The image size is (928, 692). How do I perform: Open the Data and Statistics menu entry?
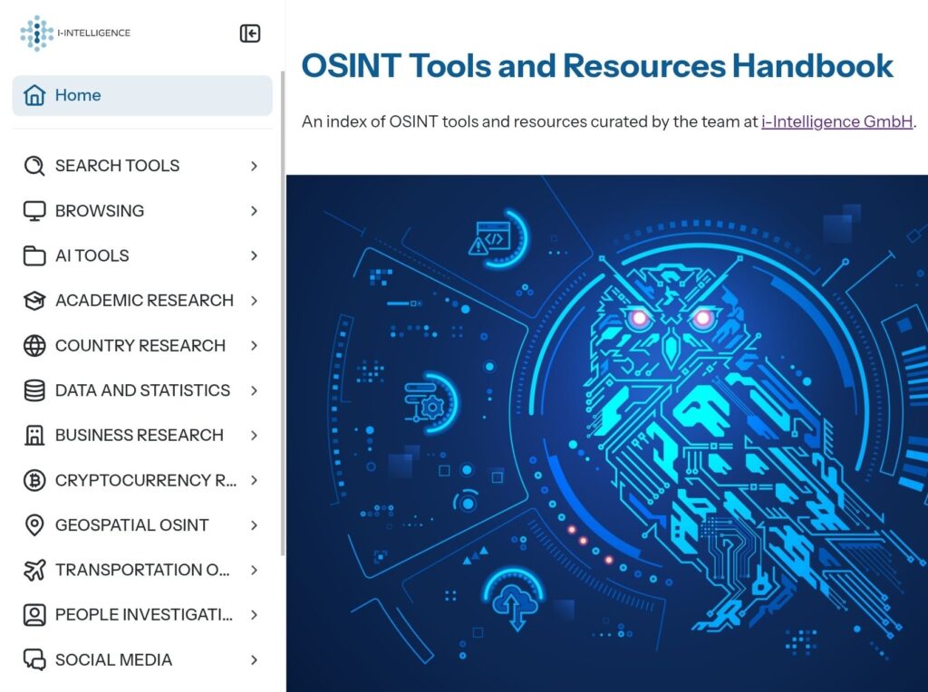tap(142, 390)
